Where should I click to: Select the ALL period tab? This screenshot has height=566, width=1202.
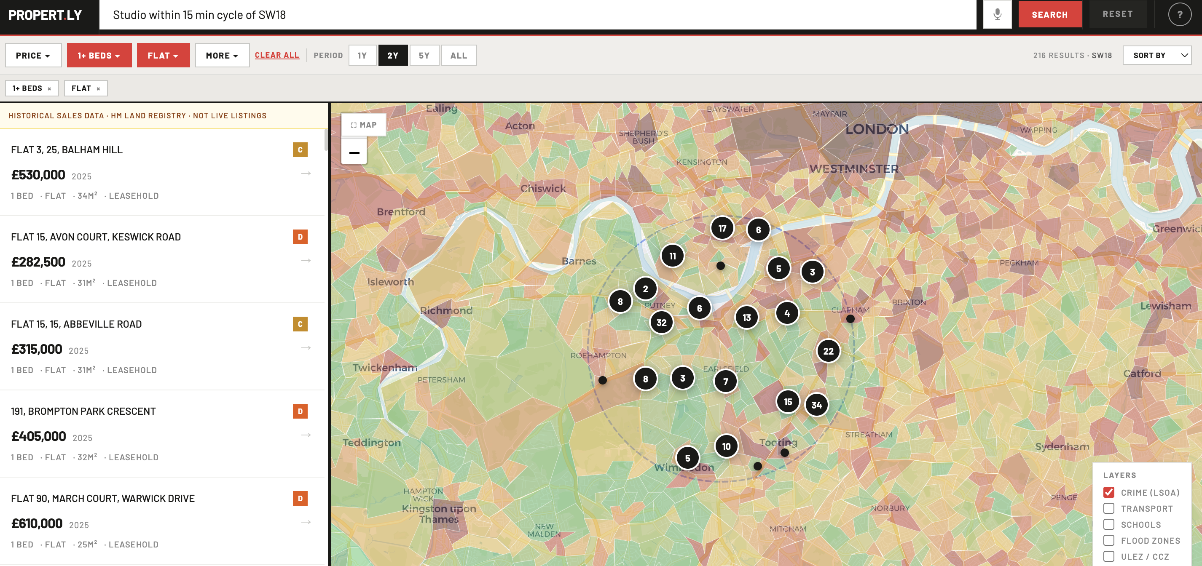459,55
